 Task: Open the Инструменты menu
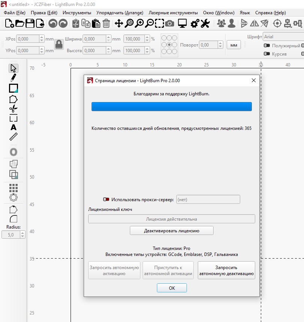tap(77, 13)
